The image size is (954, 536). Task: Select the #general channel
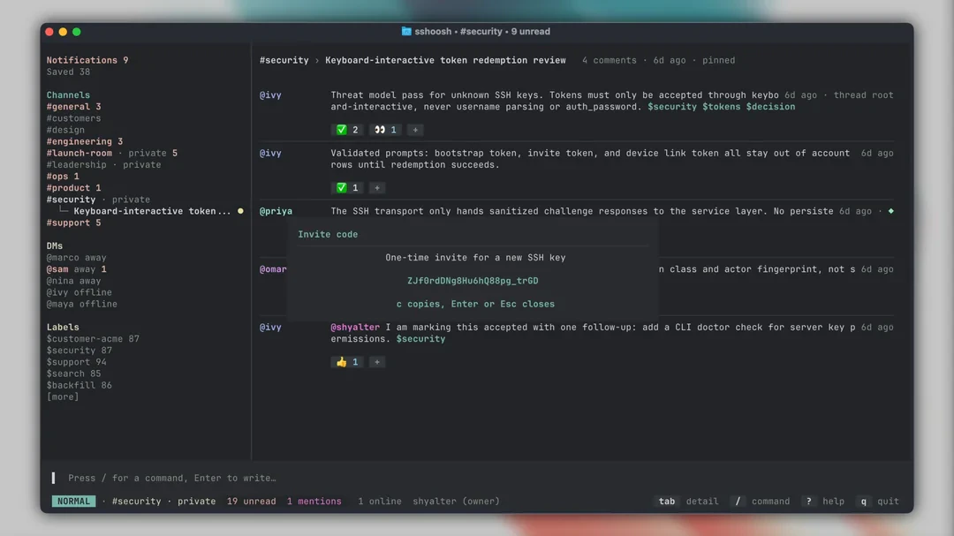tap(73, 107)
